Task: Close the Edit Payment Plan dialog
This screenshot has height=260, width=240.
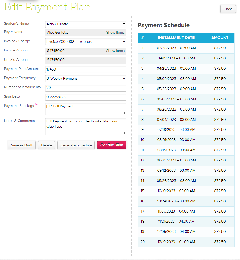Action: click(x=228, y=9)
